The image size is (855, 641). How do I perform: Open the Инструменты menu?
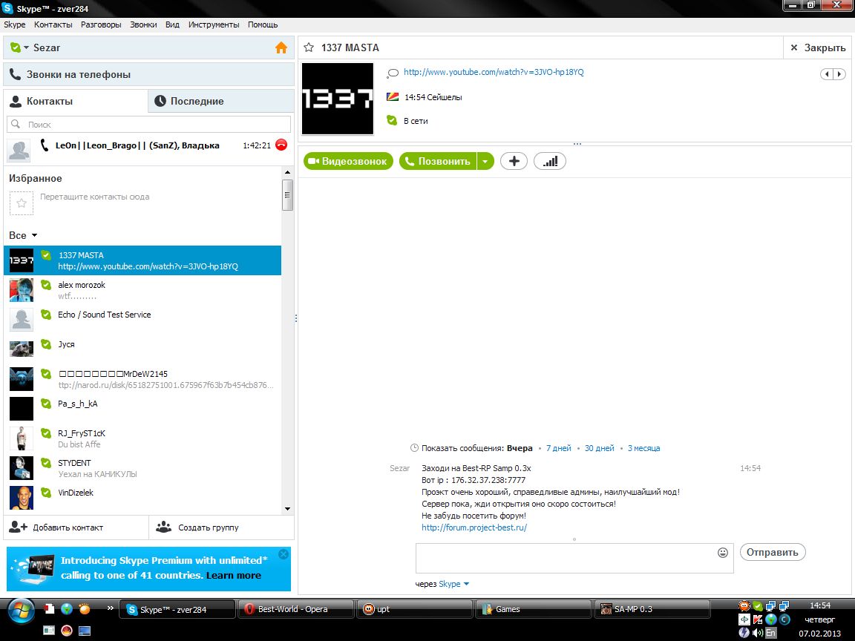coord(214,24)
